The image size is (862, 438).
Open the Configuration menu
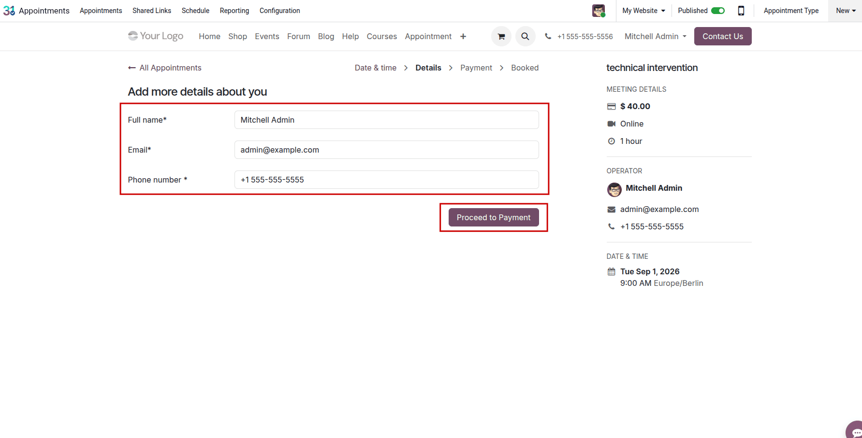pos(279,11)
